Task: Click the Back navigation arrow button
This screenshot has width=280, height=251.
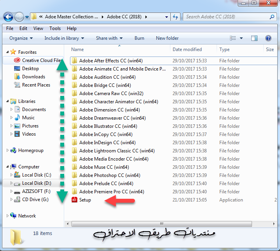Action: point(8,17)
